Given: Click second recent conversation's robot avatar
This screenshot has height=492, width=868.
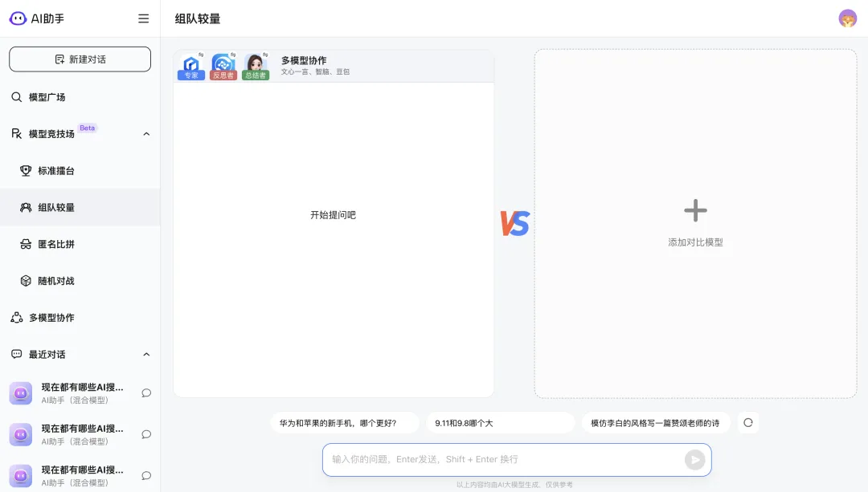Looking at the screenshot, I should [x=20, y=434].
